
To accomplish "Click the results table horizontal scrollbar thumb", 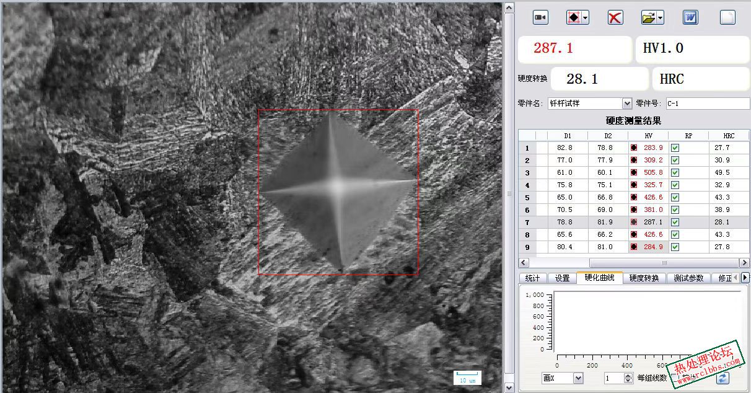I will pos(665,263).
